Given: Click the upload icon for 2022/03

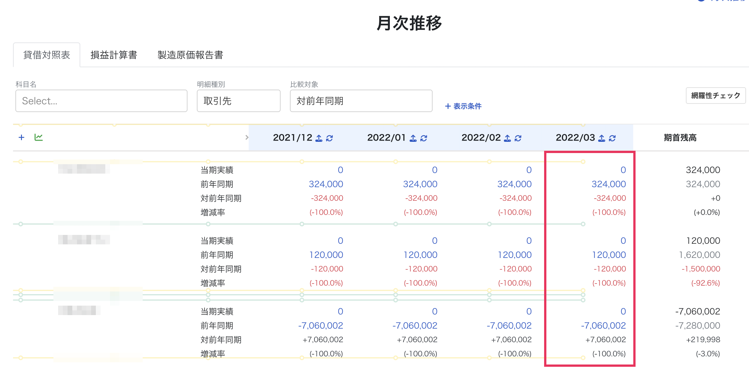Looking at the screenshot, I should (602, 138).
